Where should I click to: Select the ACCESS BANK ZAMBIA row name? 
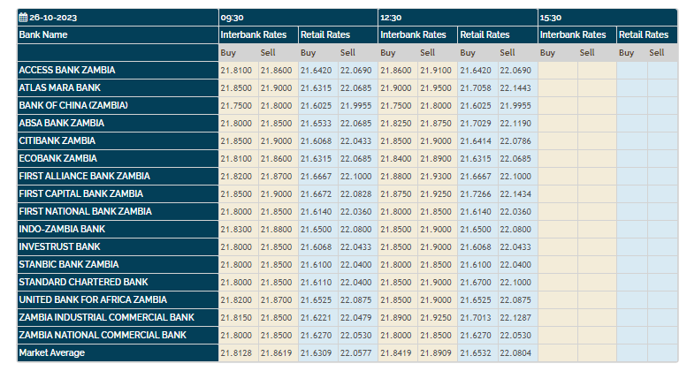point(66,70)
